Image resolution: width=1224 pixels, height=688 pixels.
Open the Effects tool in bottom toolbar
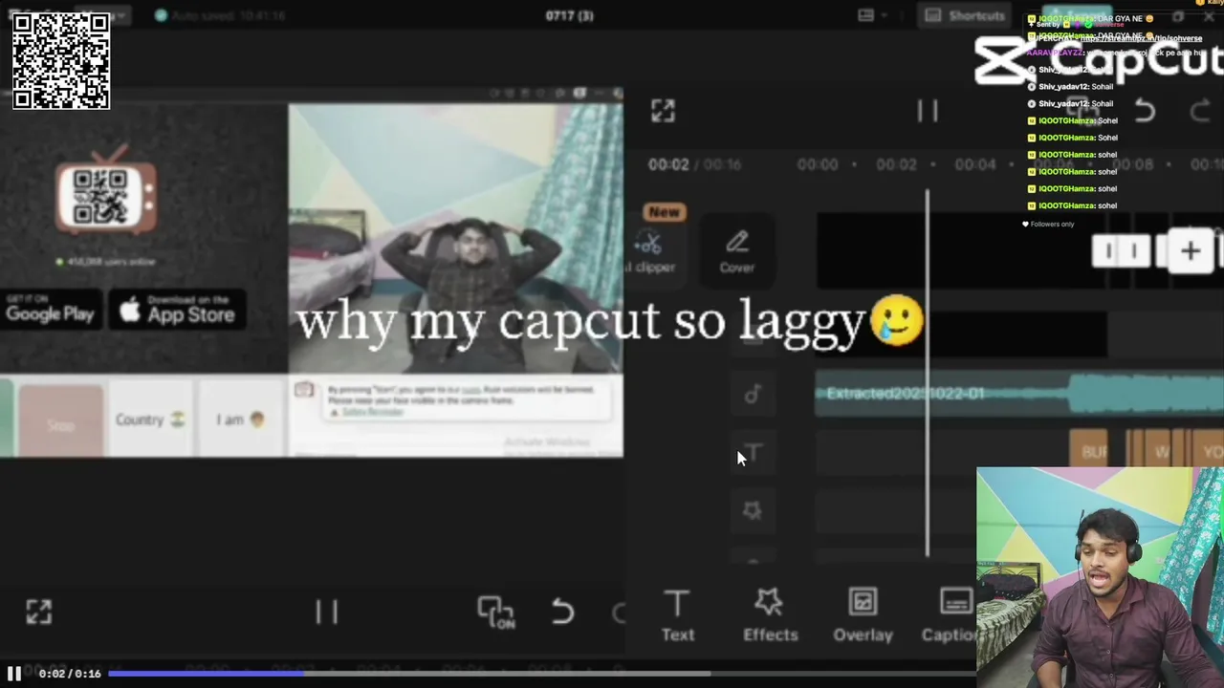pyautogui.click(x=770, y=615)
